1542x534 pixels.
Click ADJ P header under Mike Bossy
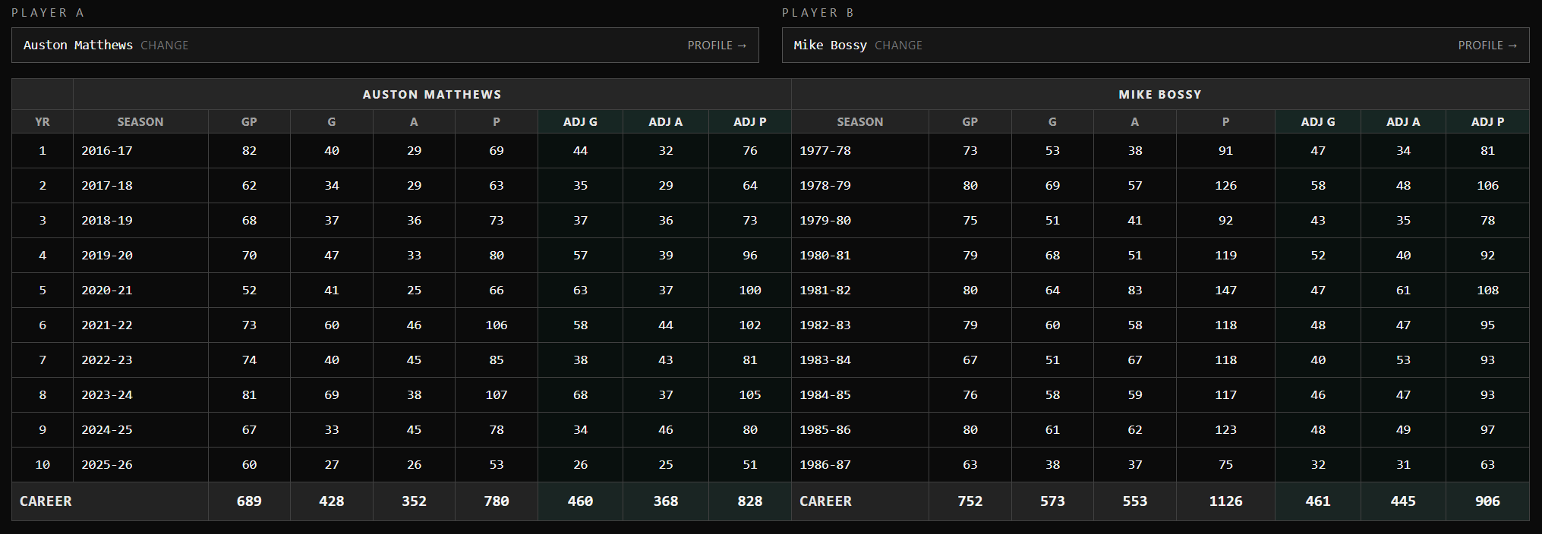(x=1487, y=122)
